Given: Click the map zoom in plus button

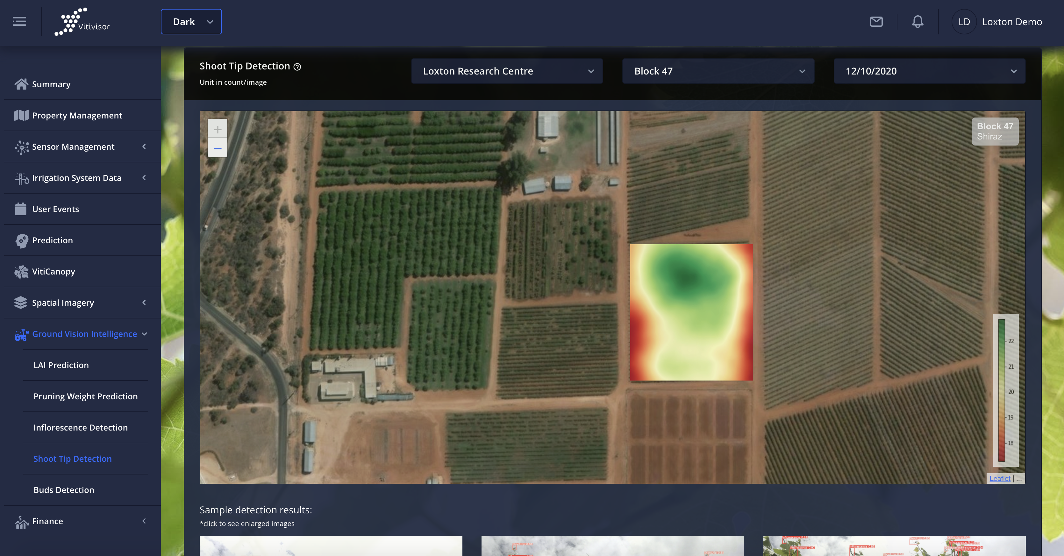Looking at the screenshot, I should pos(217,129).
